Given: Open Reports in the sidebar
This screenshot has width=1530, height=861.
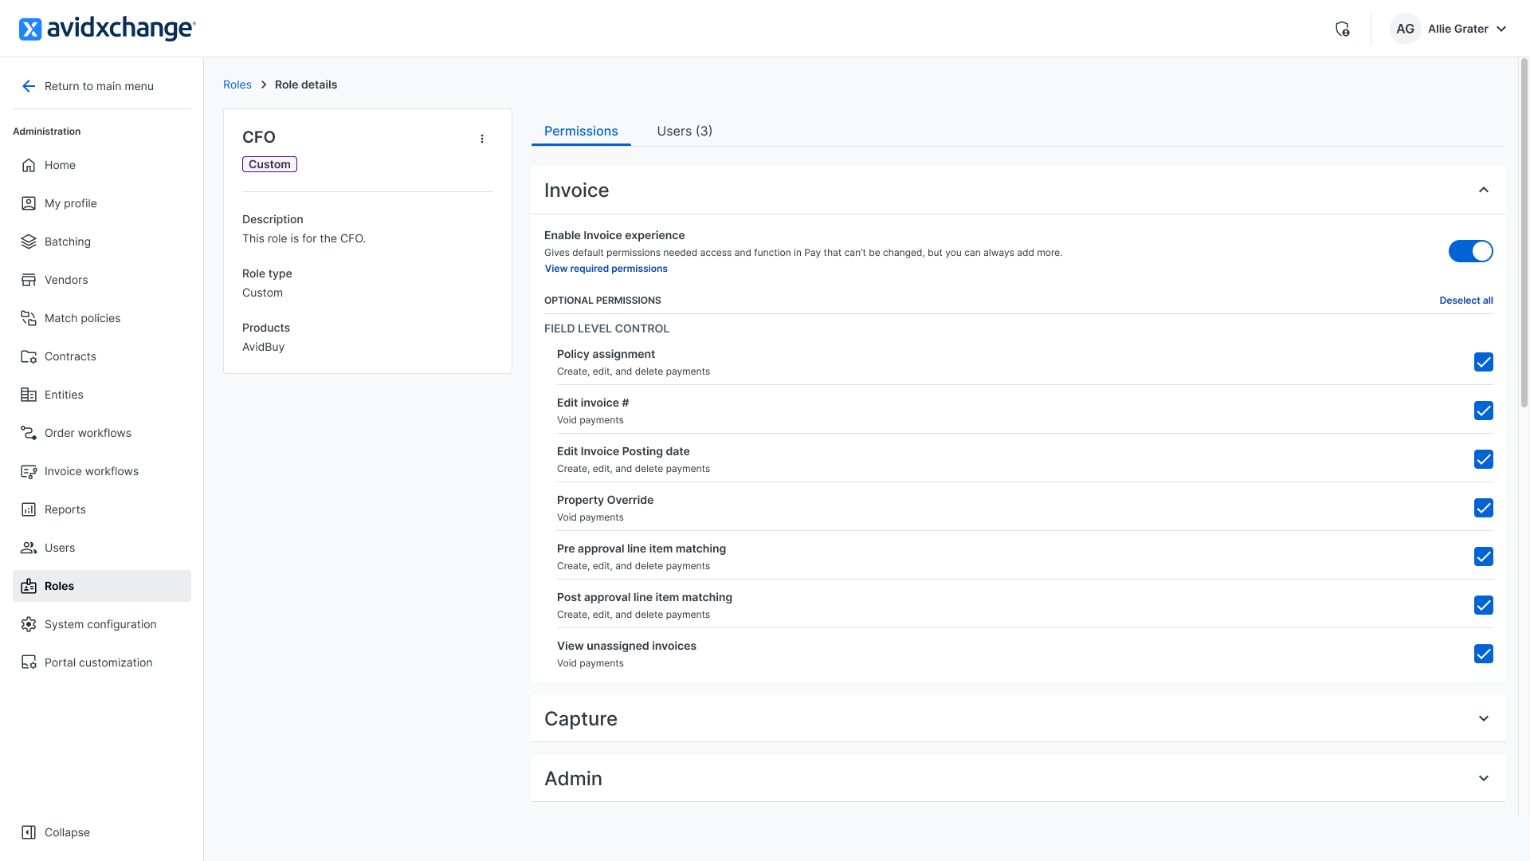Looking at the screenshot, I should (x=102, y=509).
